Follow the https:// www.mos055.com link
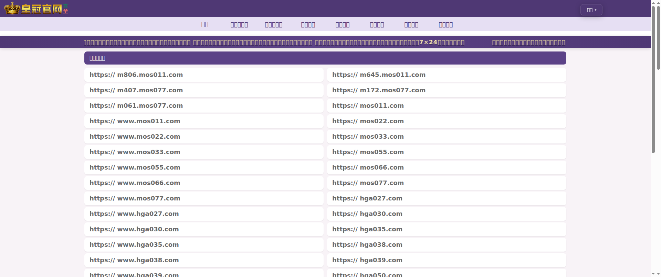Screen dimensions: 661x277 tap(204, 168)
